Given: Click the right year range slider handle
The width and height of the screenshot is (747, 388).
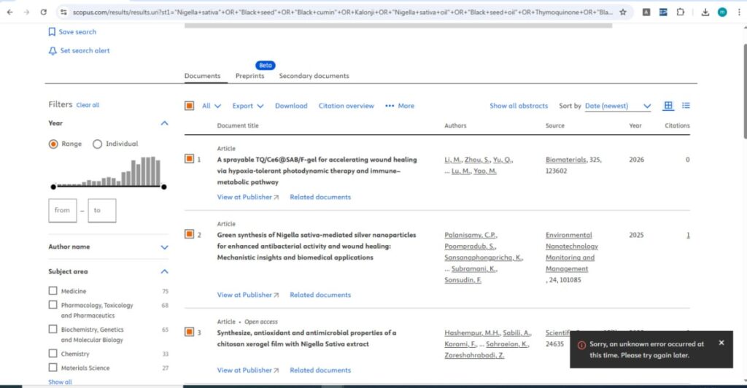Looking at the screenshot, I should click(164, 187).
